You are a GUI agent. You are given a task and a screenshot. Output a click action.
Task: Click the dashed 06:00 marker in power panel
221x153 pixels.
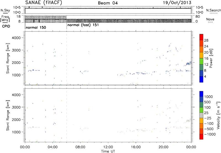tap(67, 58)
